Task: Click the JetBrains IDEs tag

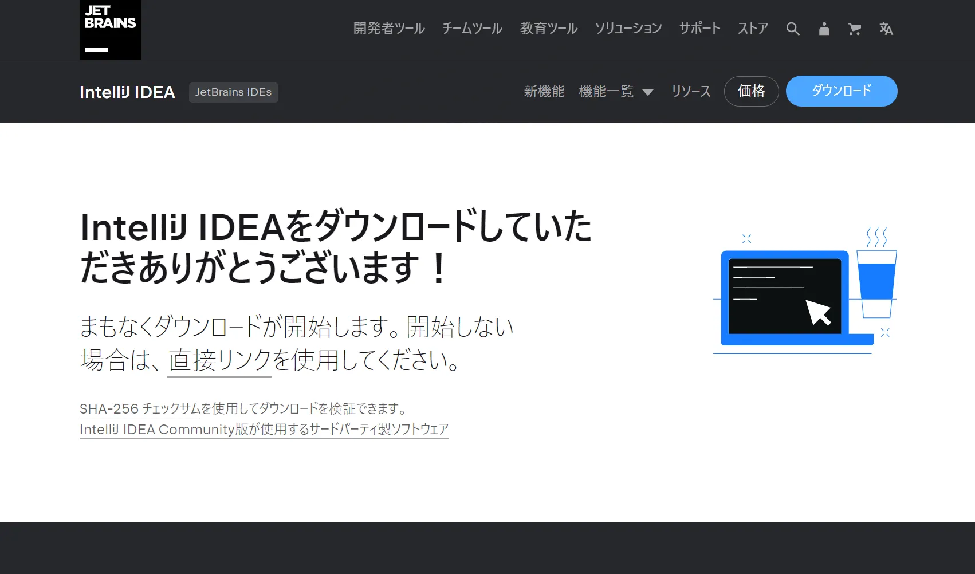Action: click(234, 92)
